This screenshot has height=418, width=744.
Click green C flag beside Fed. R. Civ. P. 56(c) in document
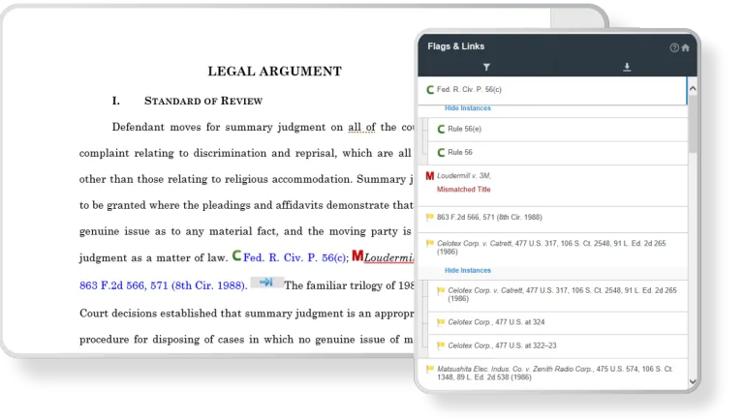click(236, 257)
